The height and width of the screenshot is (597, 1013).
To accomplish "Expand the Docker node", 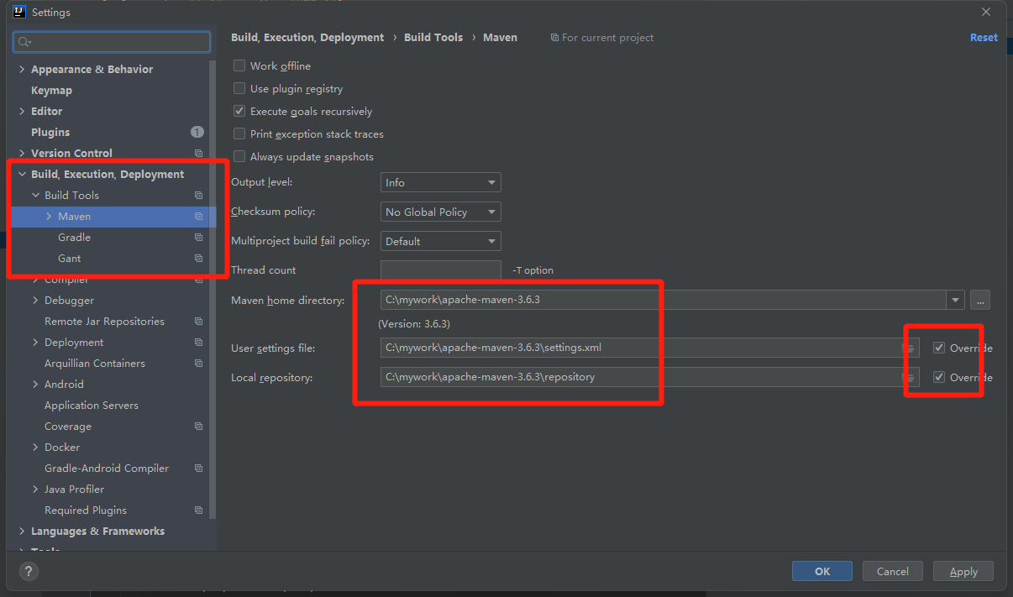I will pos(35,447).
